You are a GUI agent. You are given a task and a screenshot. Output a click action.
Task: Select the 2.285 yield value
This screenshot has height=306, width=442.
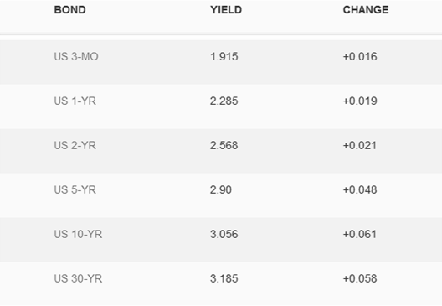(x=224, y=101)
